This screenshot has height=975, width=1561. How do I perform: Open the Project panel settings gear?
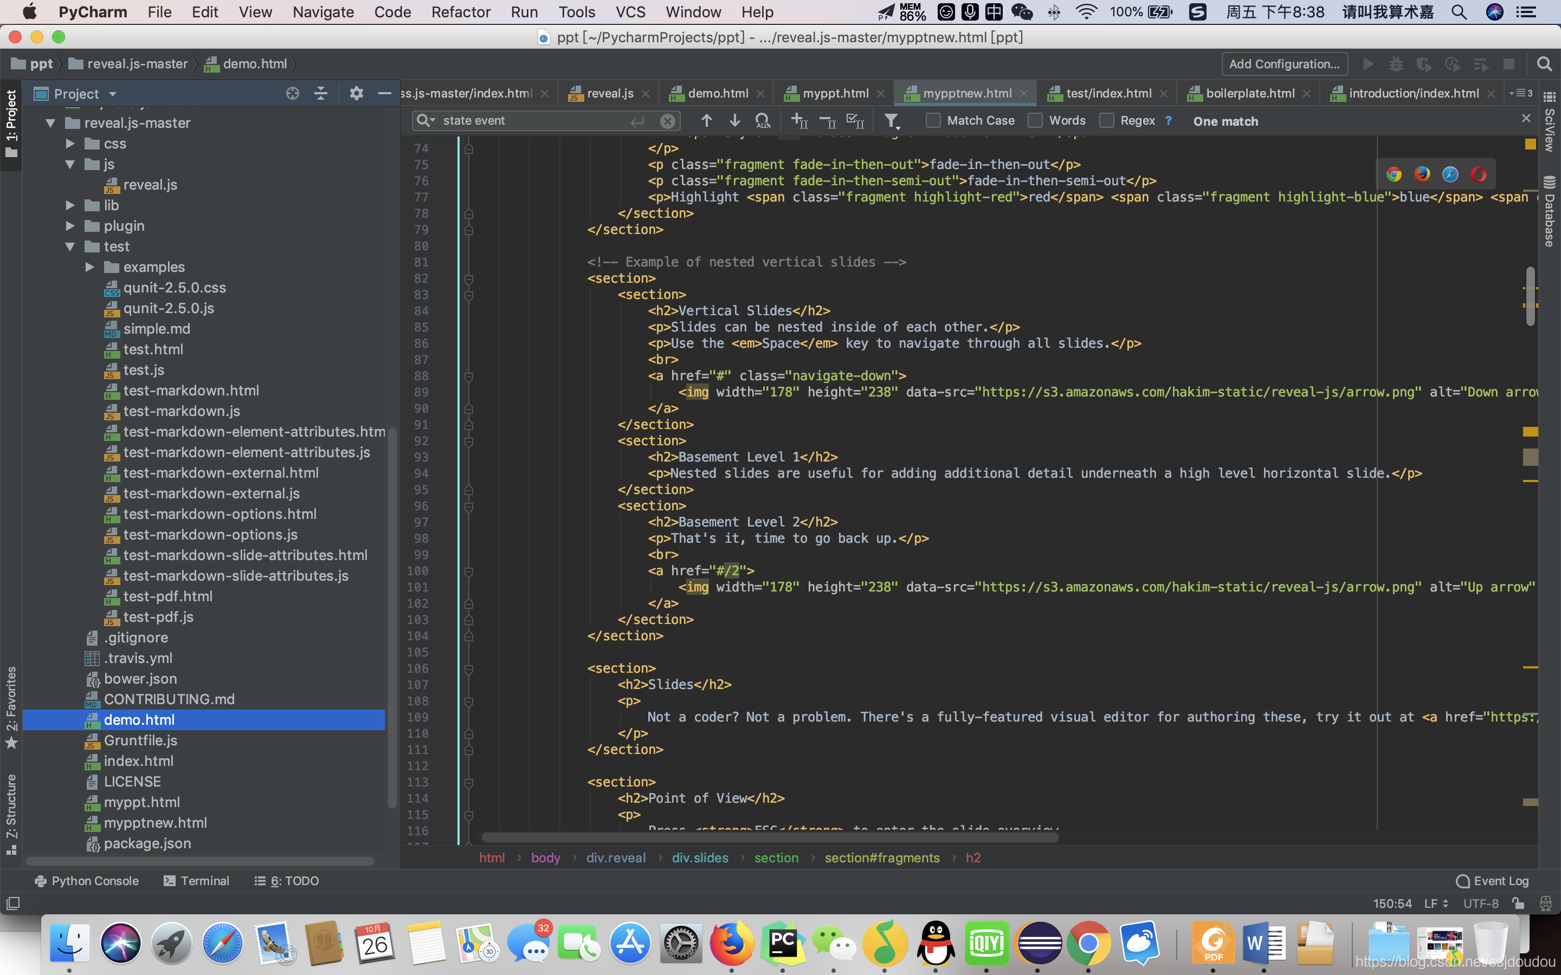[356, 94]
